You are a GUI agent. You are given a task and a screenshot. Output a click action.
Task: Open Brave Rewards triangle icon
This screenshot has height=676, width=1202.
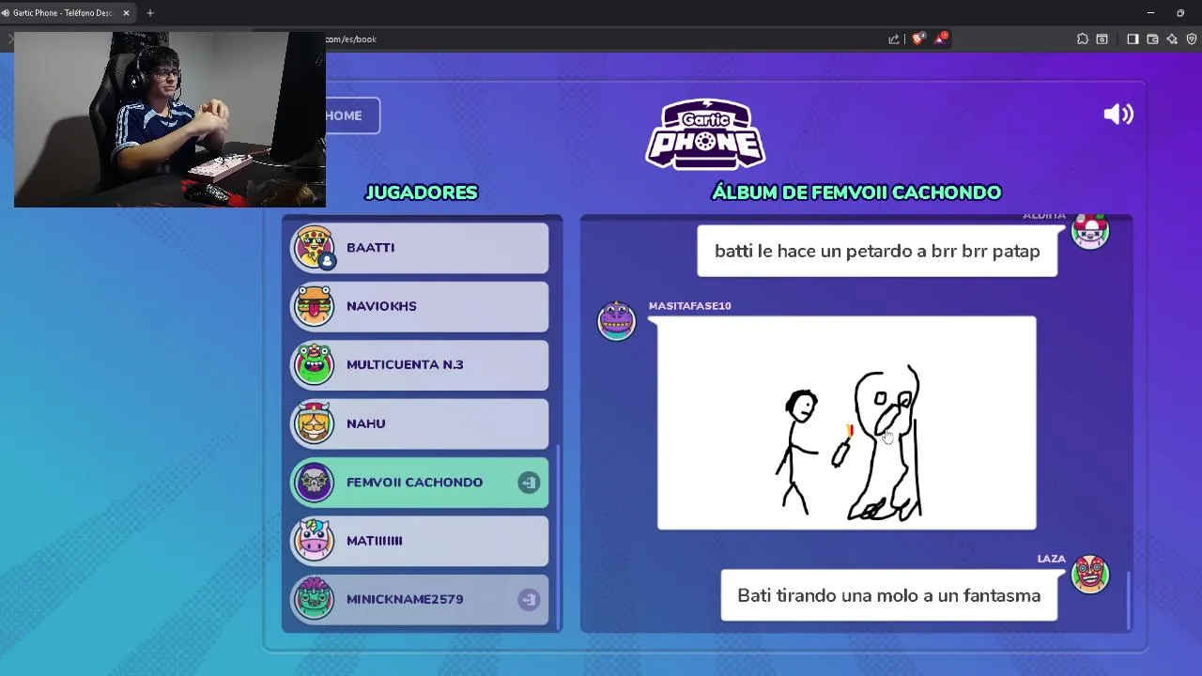(x=940, y=38)
